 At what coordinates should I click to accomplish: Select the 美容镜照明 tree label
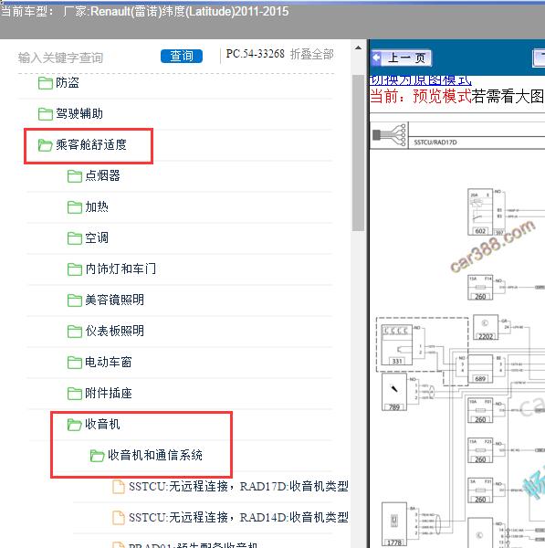click(x=115, y=300)
